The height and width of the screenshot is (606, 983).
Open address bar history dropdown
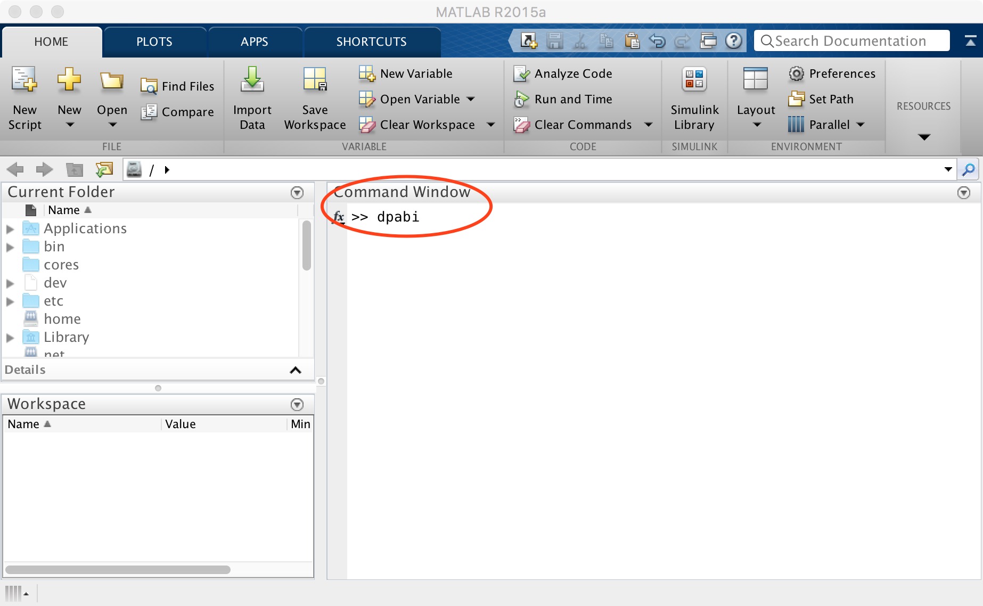(948, 169)
